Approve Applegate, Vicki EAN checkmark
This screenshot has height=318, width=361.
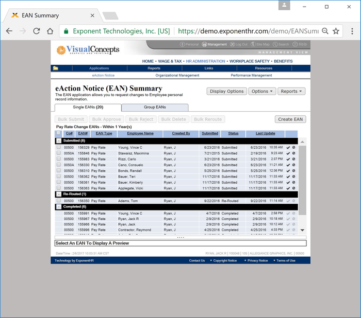point(288,188)
